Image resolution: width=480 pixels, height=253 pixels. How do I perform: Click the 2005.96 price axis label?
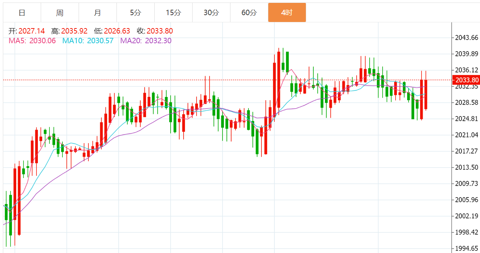pyautogui.click(x=467, y=200)
